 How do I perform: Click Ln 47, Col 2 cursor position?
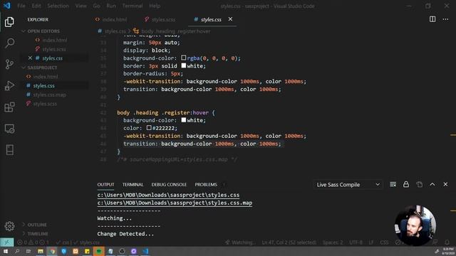coord(289,242)
